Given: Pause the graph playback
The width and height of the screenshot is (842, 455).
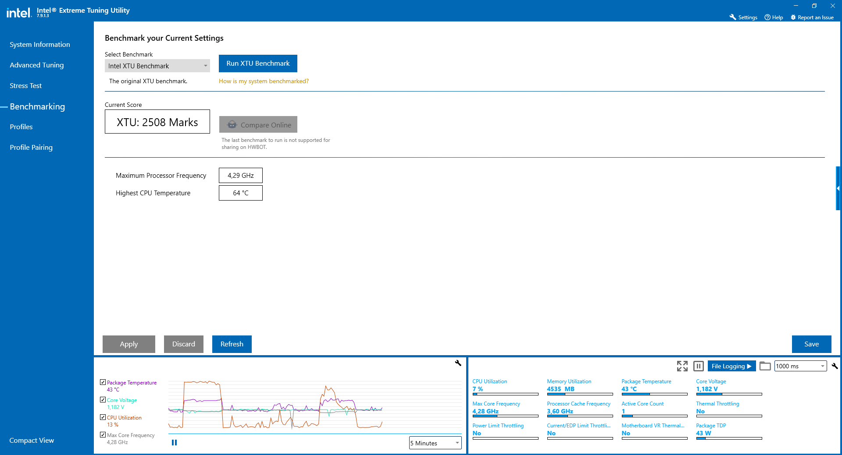Looking at the screenshot, I should pos(174,443).
